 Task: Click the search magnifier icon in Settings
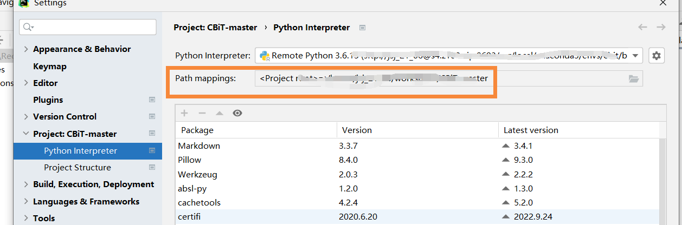[x=28, y=27]
